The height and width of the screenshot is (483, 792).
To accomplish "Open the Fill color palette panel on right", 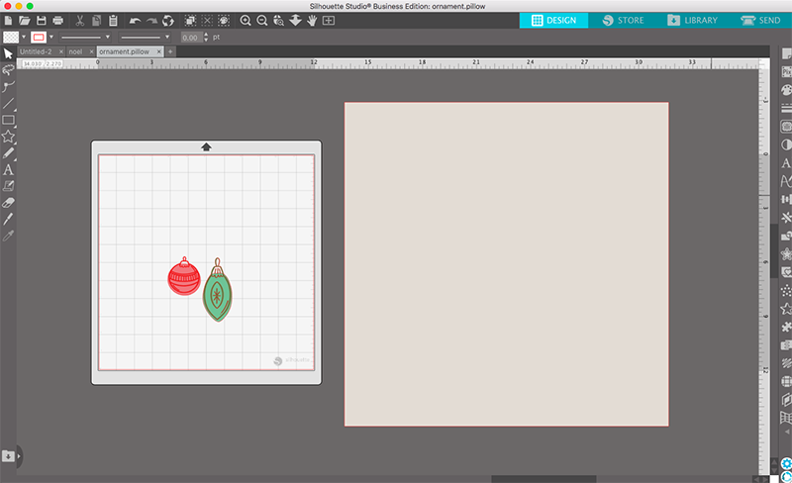I will click(x=786, y=90).
